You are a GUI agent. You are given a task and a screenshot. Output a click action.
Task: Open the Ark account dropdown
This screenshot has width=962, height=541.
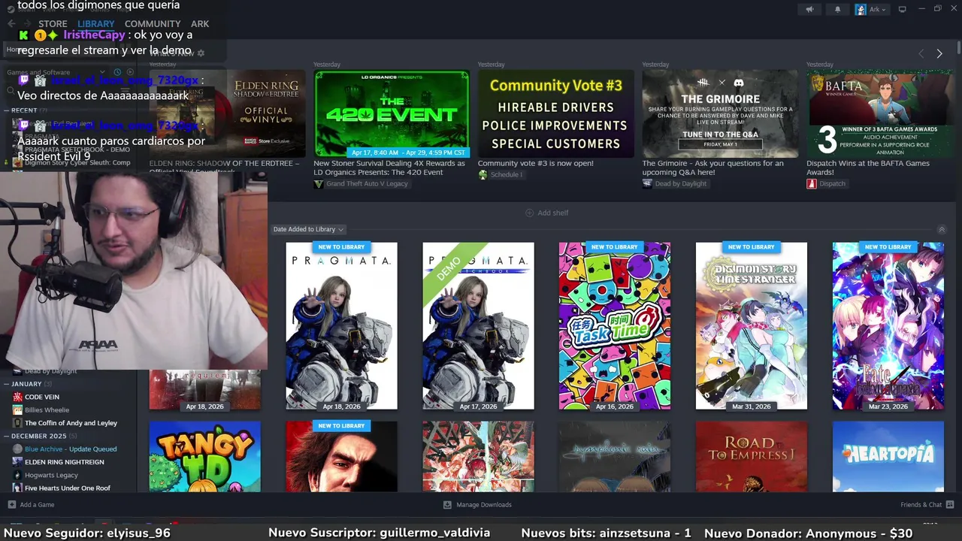coord(871,10)
